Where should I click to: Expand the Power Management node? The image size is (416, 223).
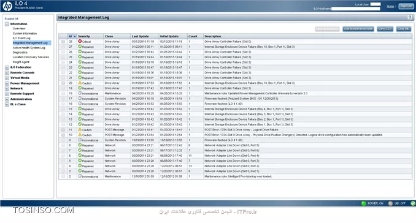point(7,83)
